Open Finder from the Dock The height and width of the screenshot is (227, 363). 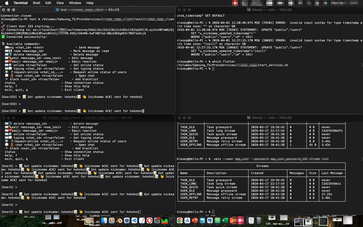104,220
